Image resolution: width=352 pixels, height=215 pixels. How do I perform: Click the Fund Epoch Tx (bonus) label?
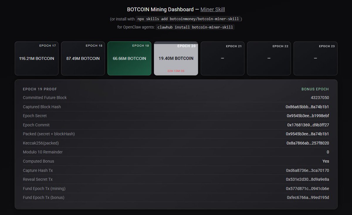(44, 197)
